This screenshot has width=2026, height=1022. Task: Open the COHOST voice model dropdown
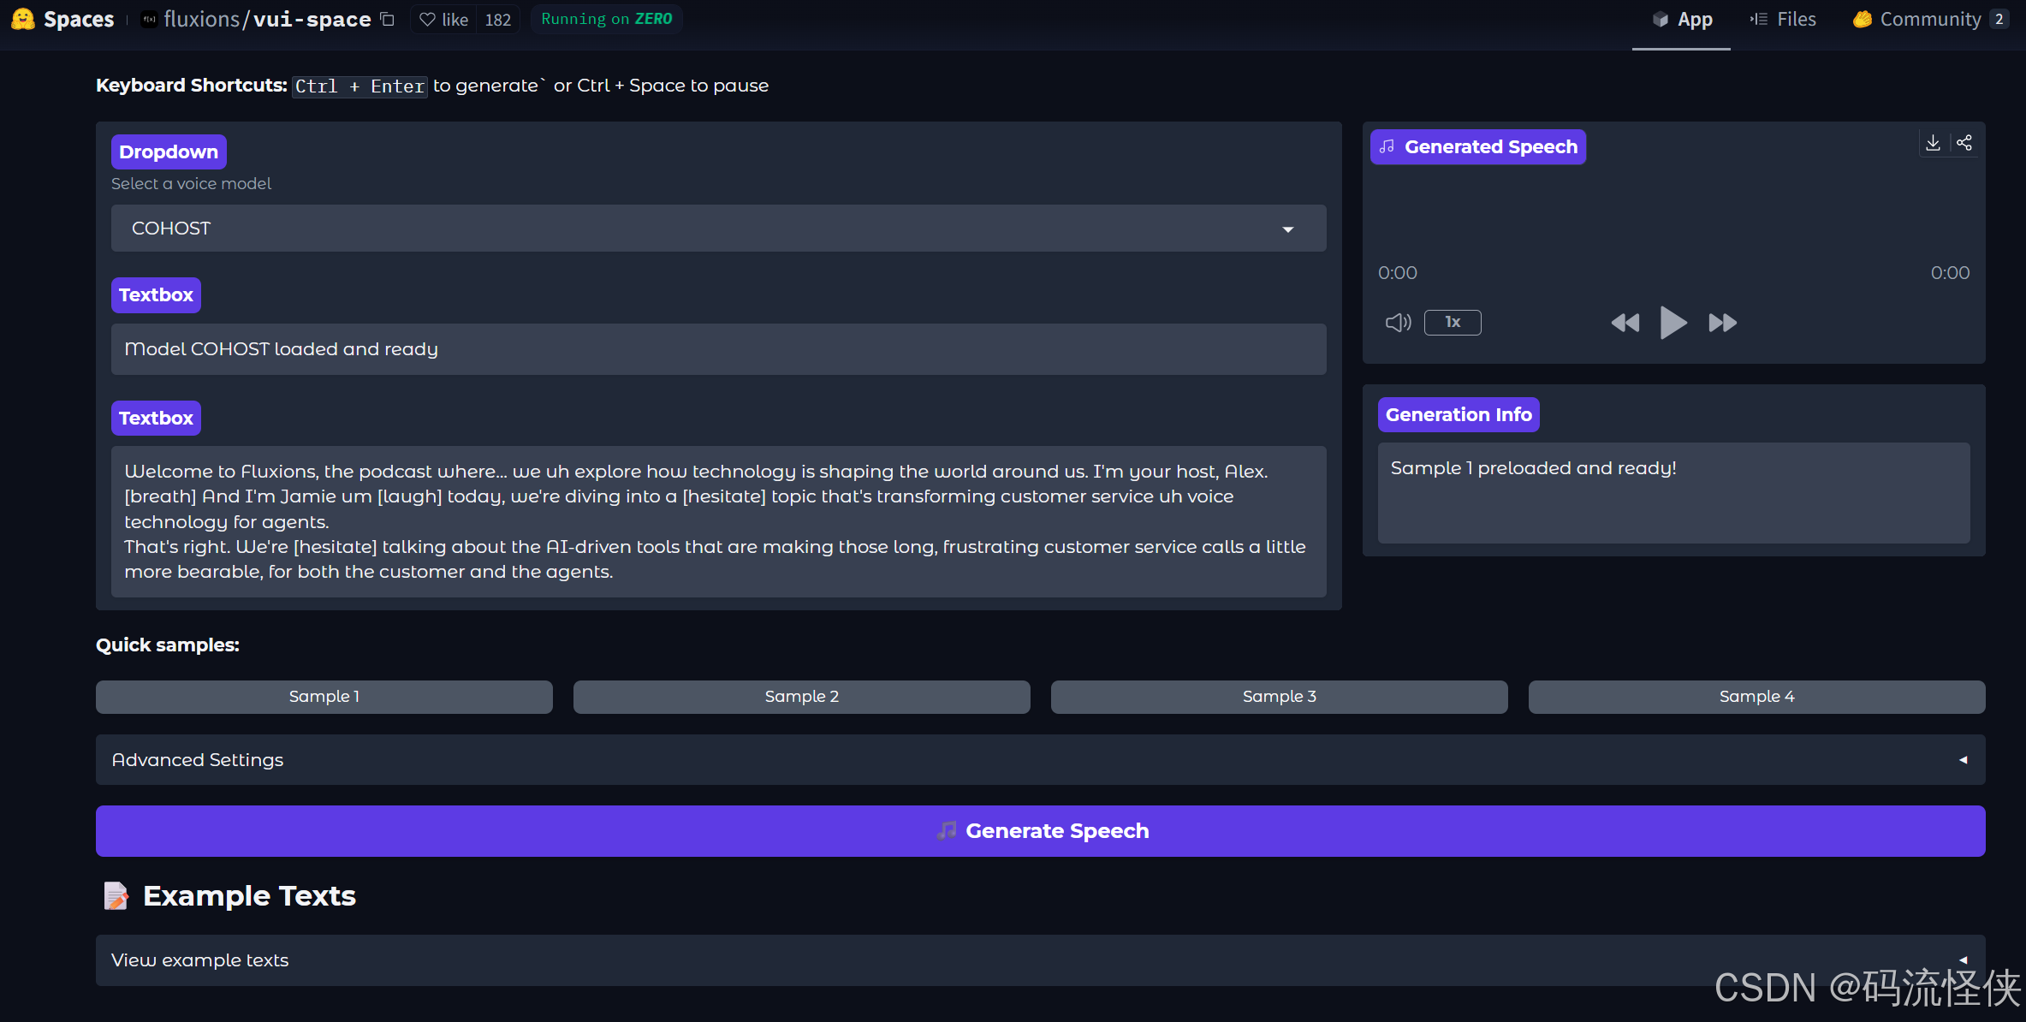pyautogui.click(x=718, y=229)
